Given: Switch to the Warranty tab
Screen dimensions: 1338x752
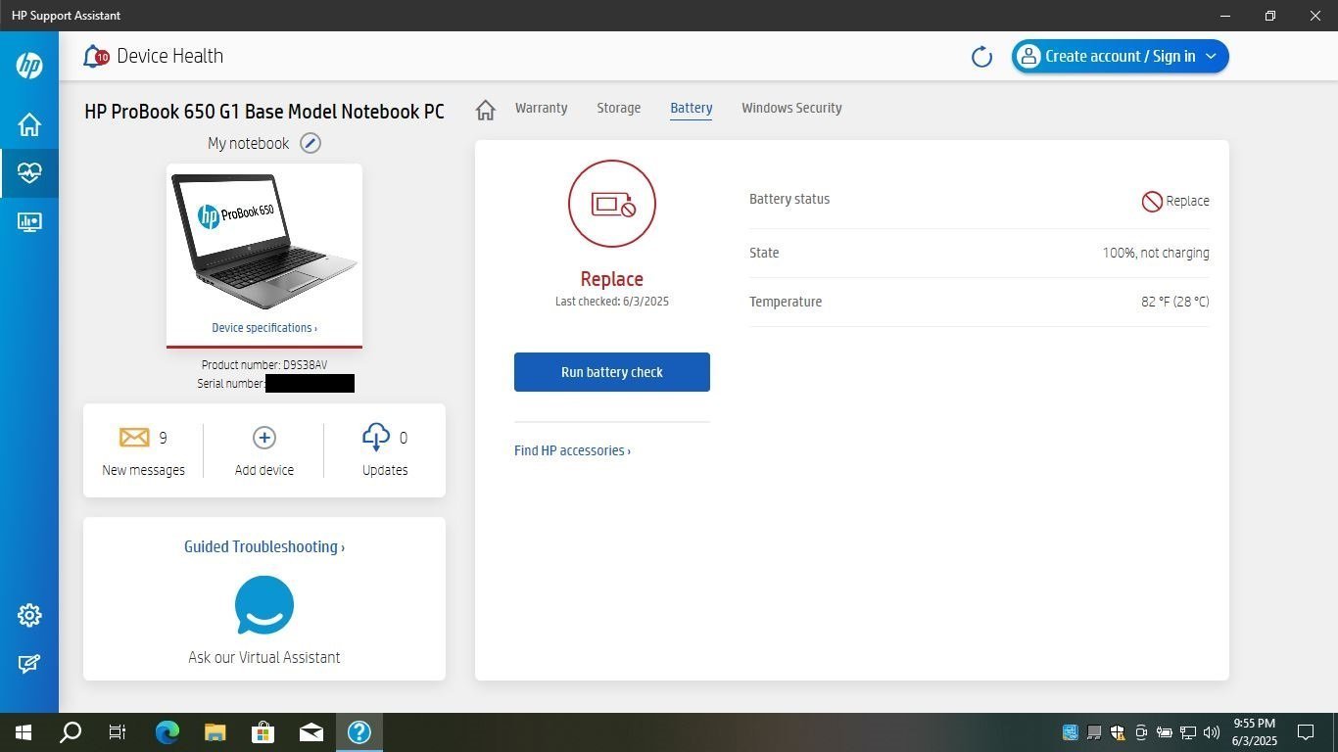Looking at the screenshot, I should (x=542, y=109).
